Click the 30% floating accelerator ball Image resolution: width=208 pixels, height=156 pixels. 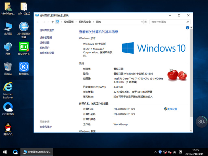tap(201, 122)
